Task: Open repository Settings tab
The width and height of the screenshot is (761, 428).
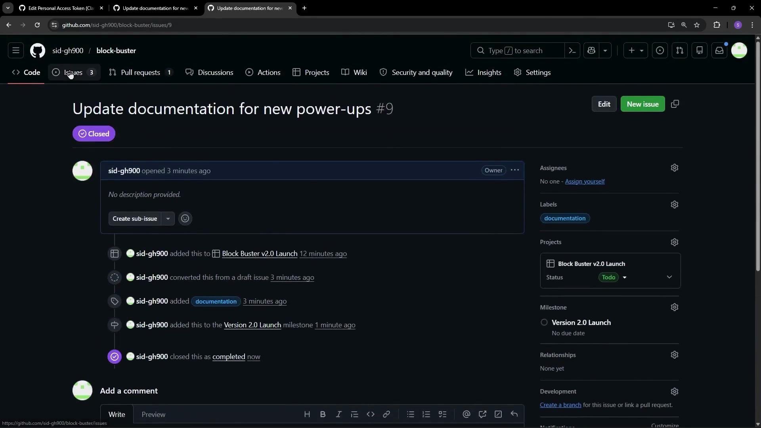Action: [x=532, y=73]
